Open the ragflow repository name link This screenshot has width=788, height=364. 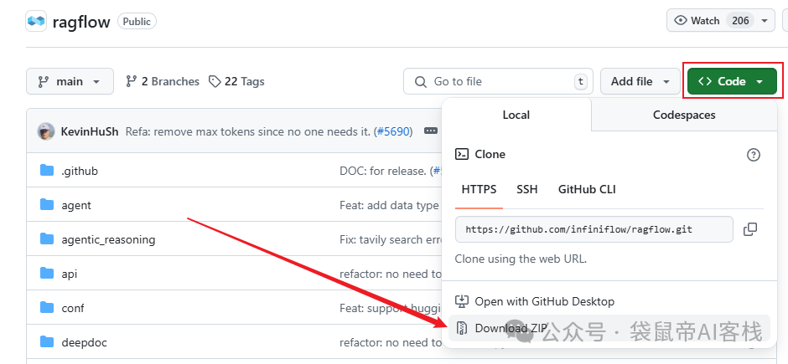(x=81, y=22)
